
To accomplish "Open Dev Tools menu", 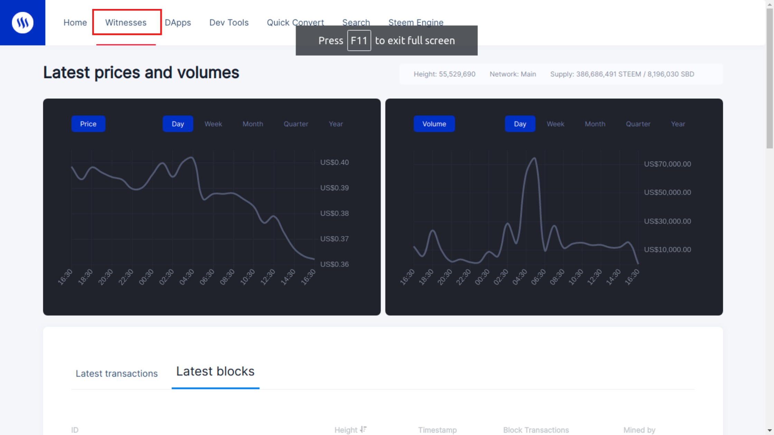I will [x=229, y=22].
